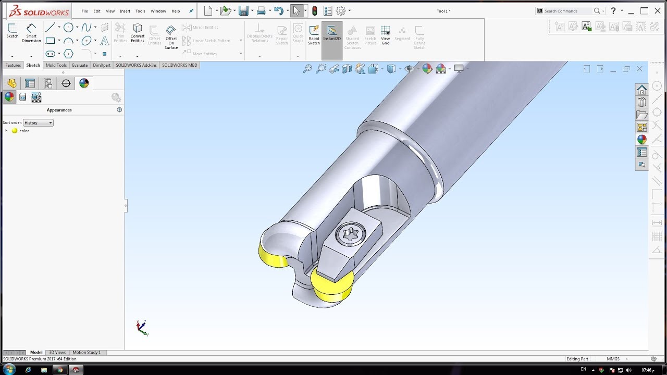Open the Sort order History dropdown

pos(39,123)
